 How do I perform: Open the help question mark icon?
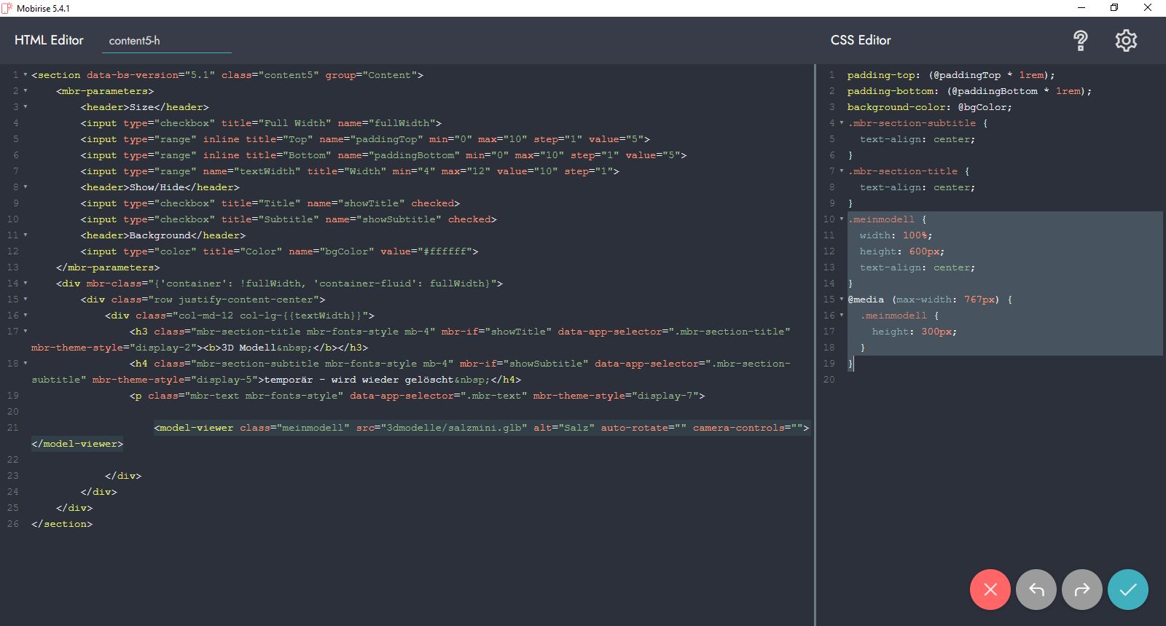[x=1080, y=41]
